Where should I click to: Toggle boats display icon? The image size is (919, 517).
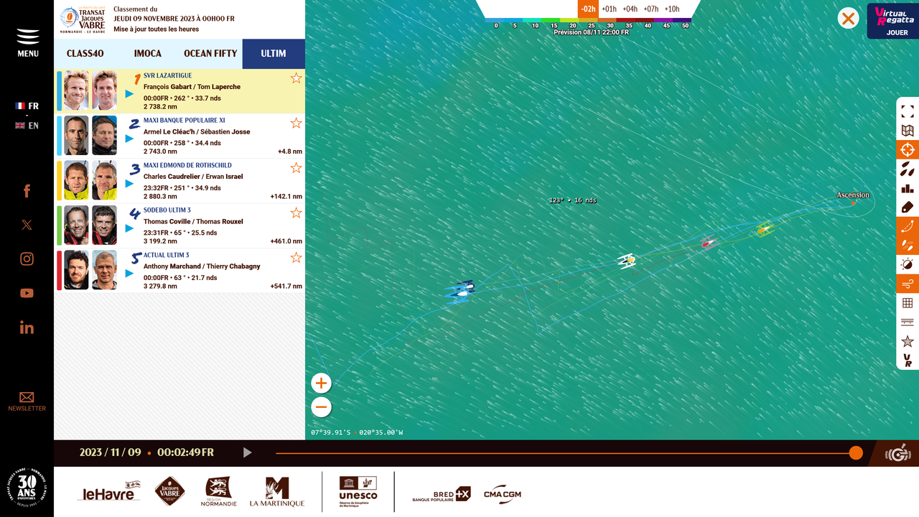coord(908,169)
